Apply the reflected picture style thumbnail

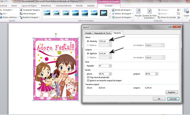[85, 13]
